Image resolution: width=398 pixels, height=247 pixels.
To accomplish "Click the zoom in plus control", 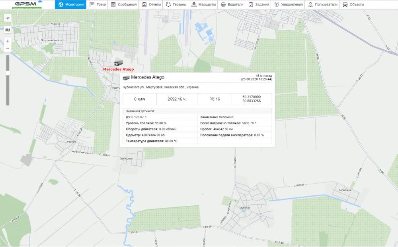I will point(8,40).
